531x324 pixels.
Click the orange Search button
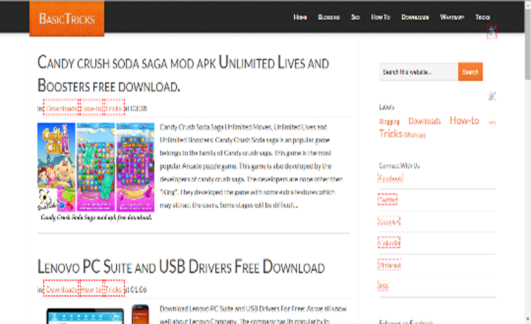(x=470, y=72)
